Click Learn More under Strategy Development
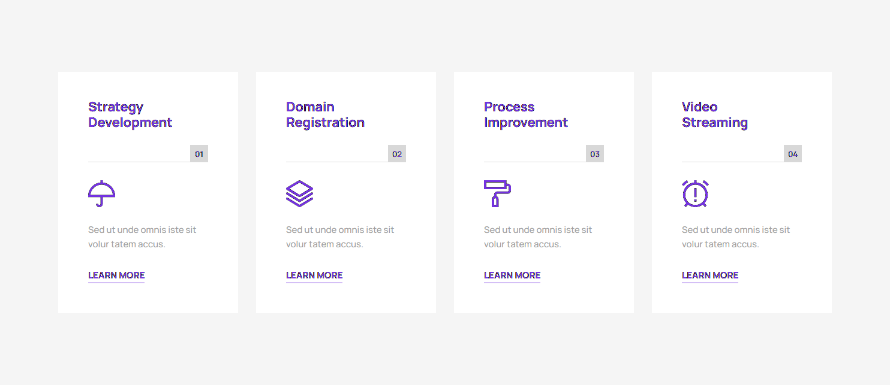This screenshot has width=890, height=385. [116, 275]
